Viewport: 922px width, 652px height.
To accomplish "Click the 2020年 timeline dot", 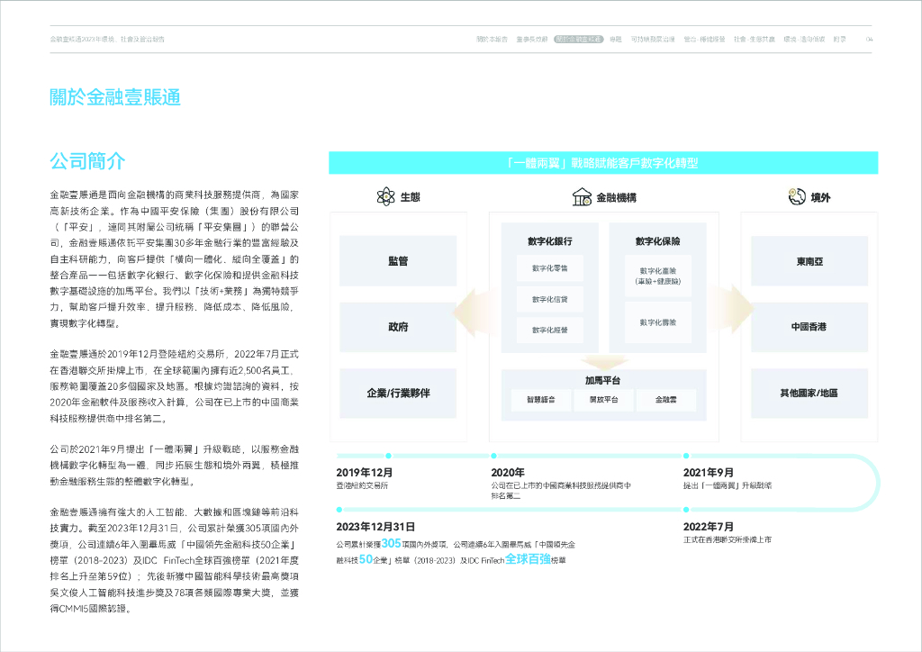I will pyautogui.click(x=493, y=456).
